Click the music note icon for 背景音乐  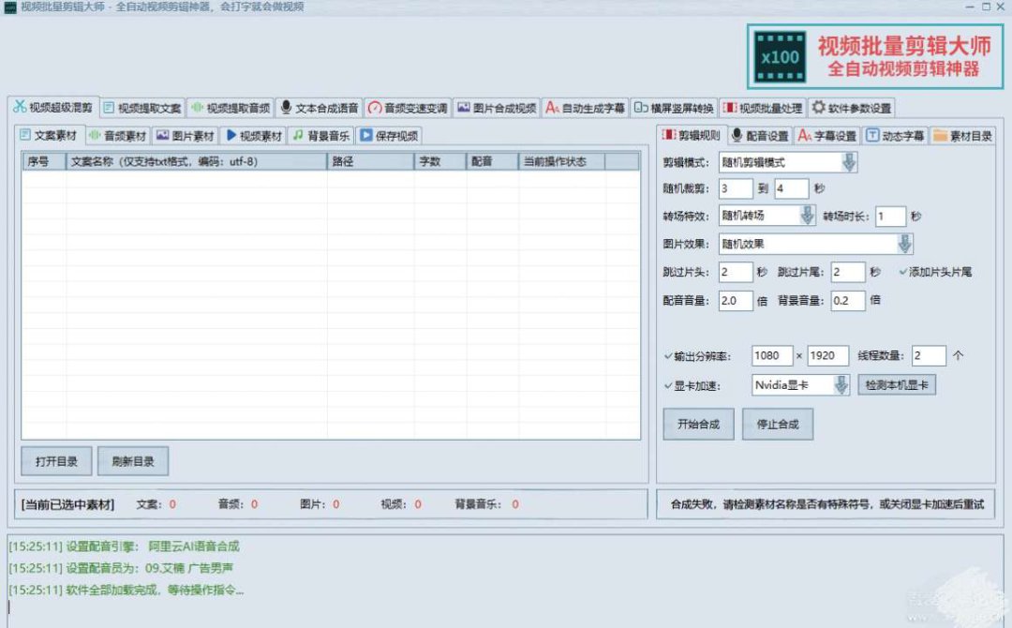[x=298, y=135]
